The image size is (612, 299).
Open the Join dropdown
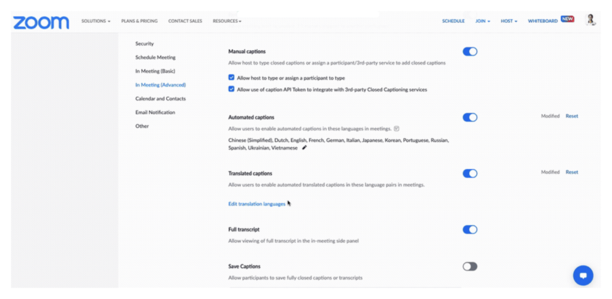click(482, 21)
